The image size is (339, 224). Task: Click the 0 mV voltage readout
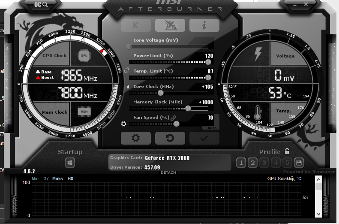pyautogui.click(x=284, y=76)
